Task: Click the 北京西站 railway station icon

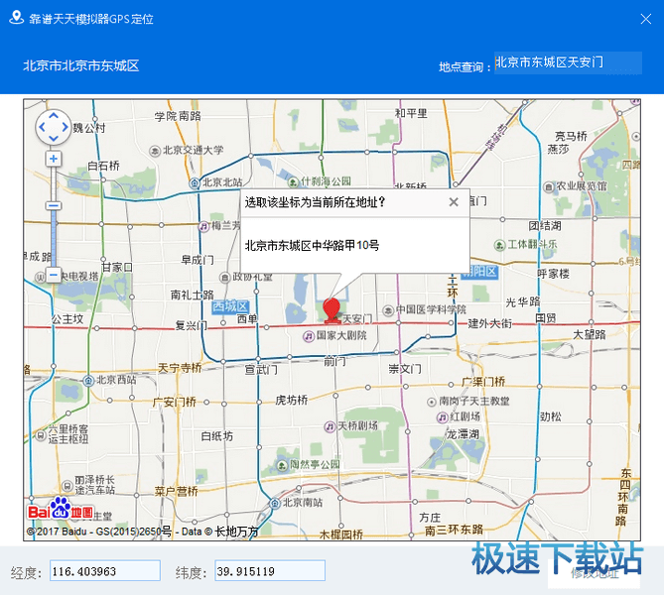Action: tap(88, 381)
